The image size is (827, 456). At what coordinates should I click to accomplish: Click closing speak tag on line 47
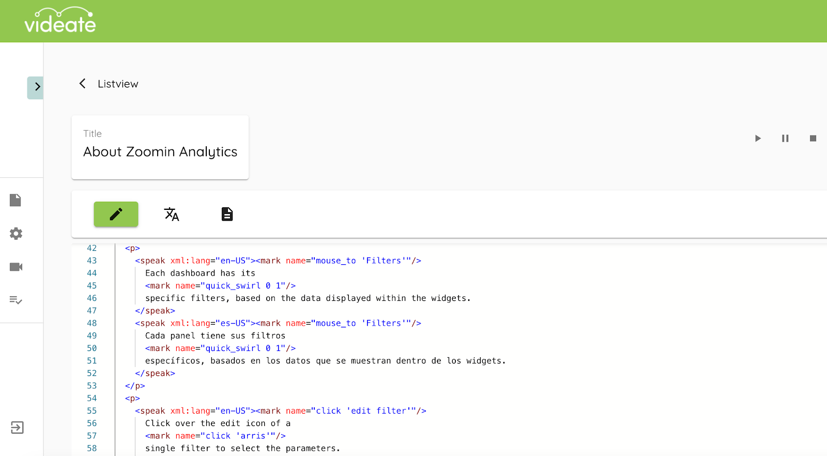[155, 311]
